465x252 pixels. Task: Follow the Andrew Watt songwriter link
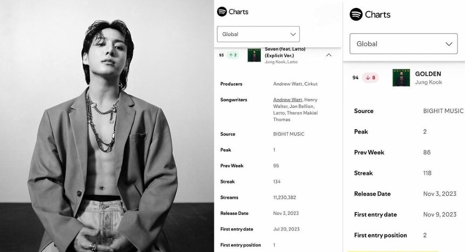coord(288,99)
